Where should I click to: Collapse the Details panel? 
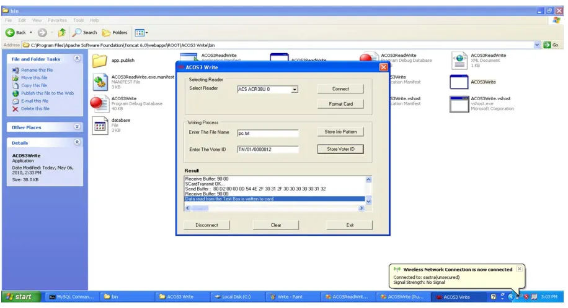[77, 142]
